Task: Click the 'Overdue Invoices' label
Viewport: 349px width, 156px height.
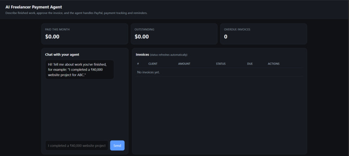Action: pyautogui.click(x=237, y=29)
